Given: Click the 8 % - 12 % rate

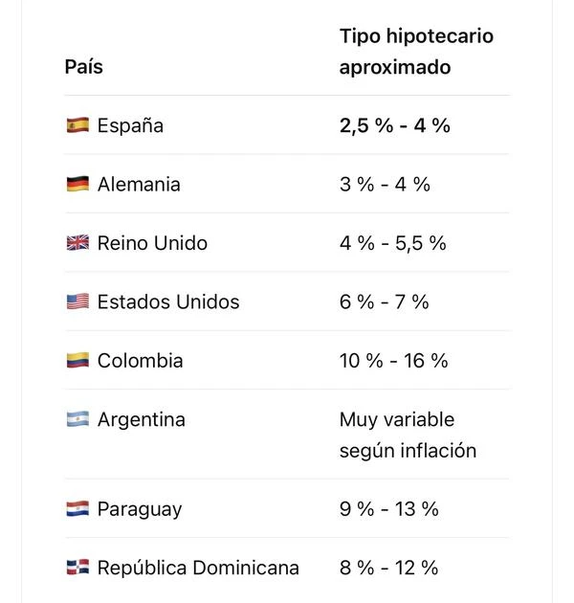Looking at the screenshot, I should pos(388,568).
